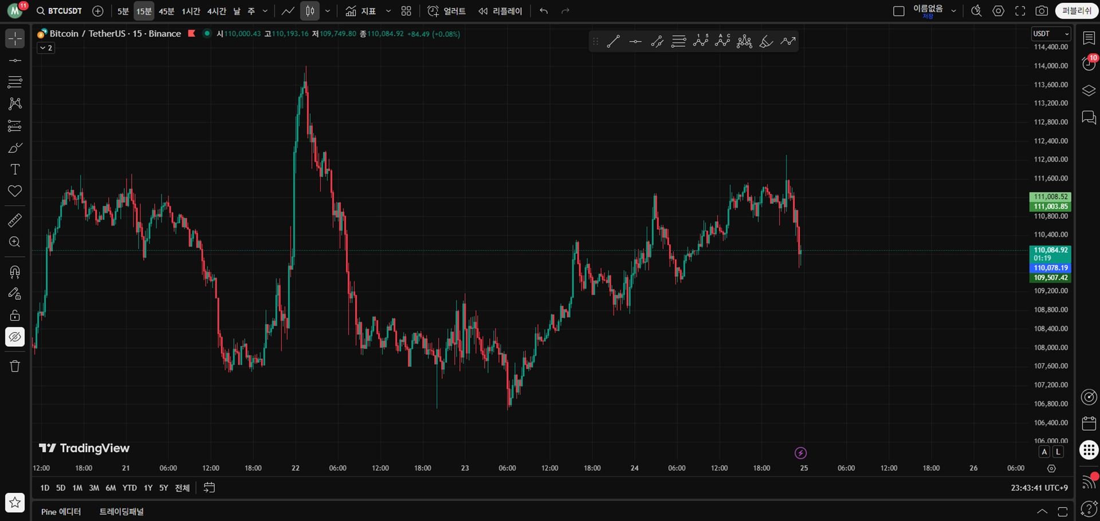1100x521 pixels.
Task: Open chart settings gear icon in toolbar
Action: click(998, 11)
